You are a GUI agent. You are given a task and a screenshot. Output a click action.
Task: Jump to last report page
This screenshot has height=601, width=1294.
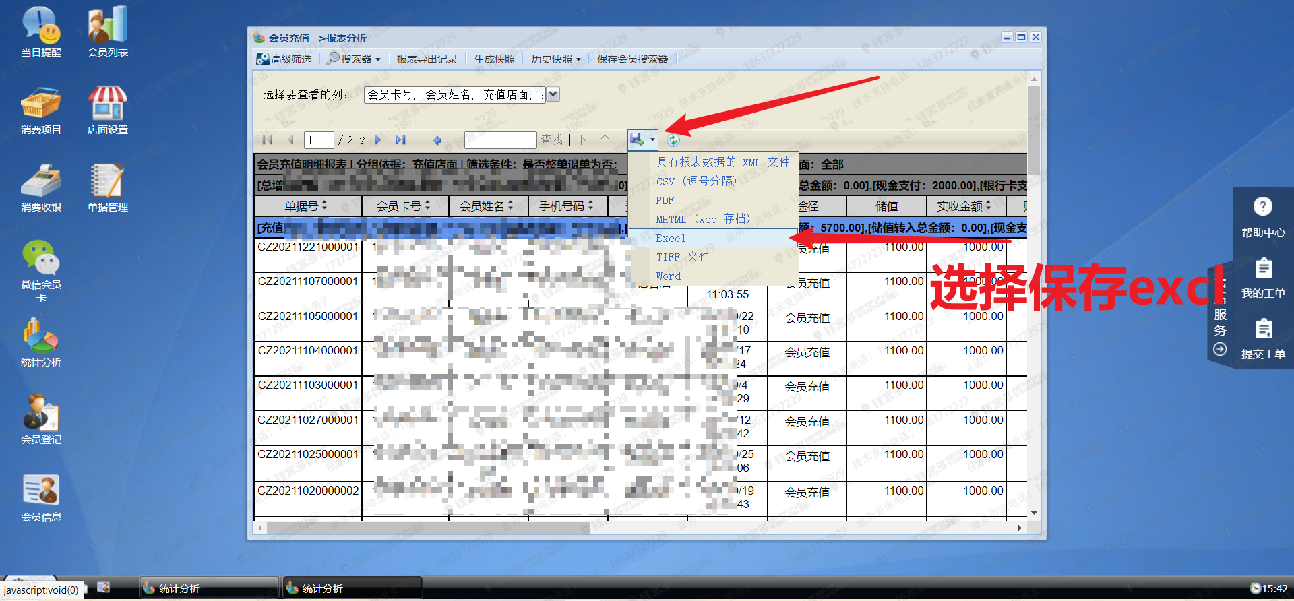click(x=400, y=140)
